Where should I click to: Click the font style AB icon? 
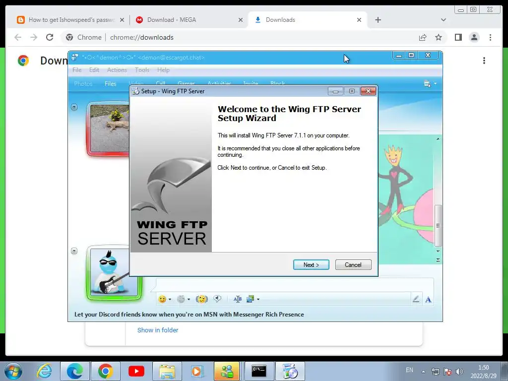[x=238, y=299]
